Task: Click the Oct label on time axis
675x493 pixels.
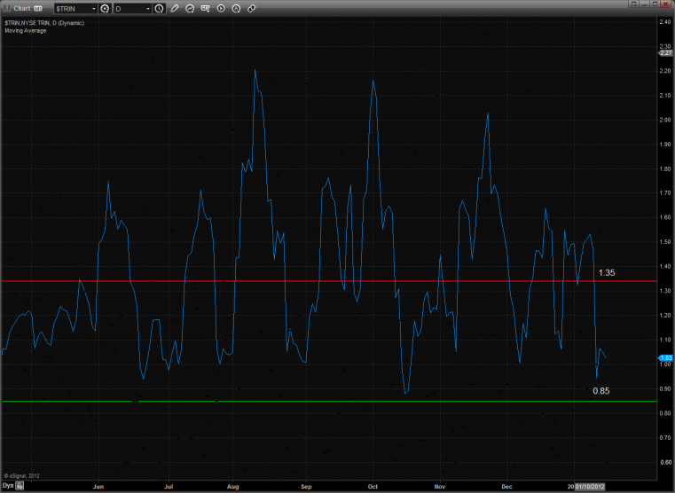Action: coord(373,487)
